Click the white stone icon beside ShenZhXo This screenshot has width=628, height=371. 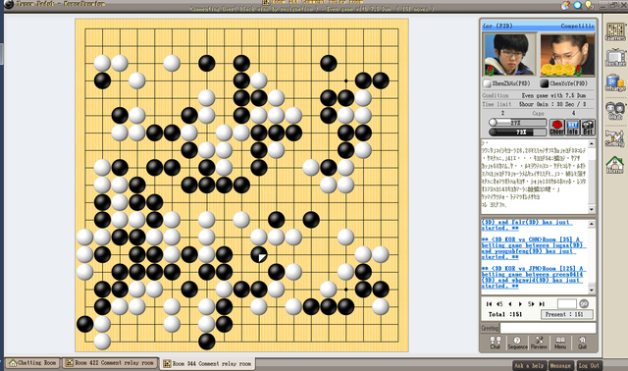(487, 83)
